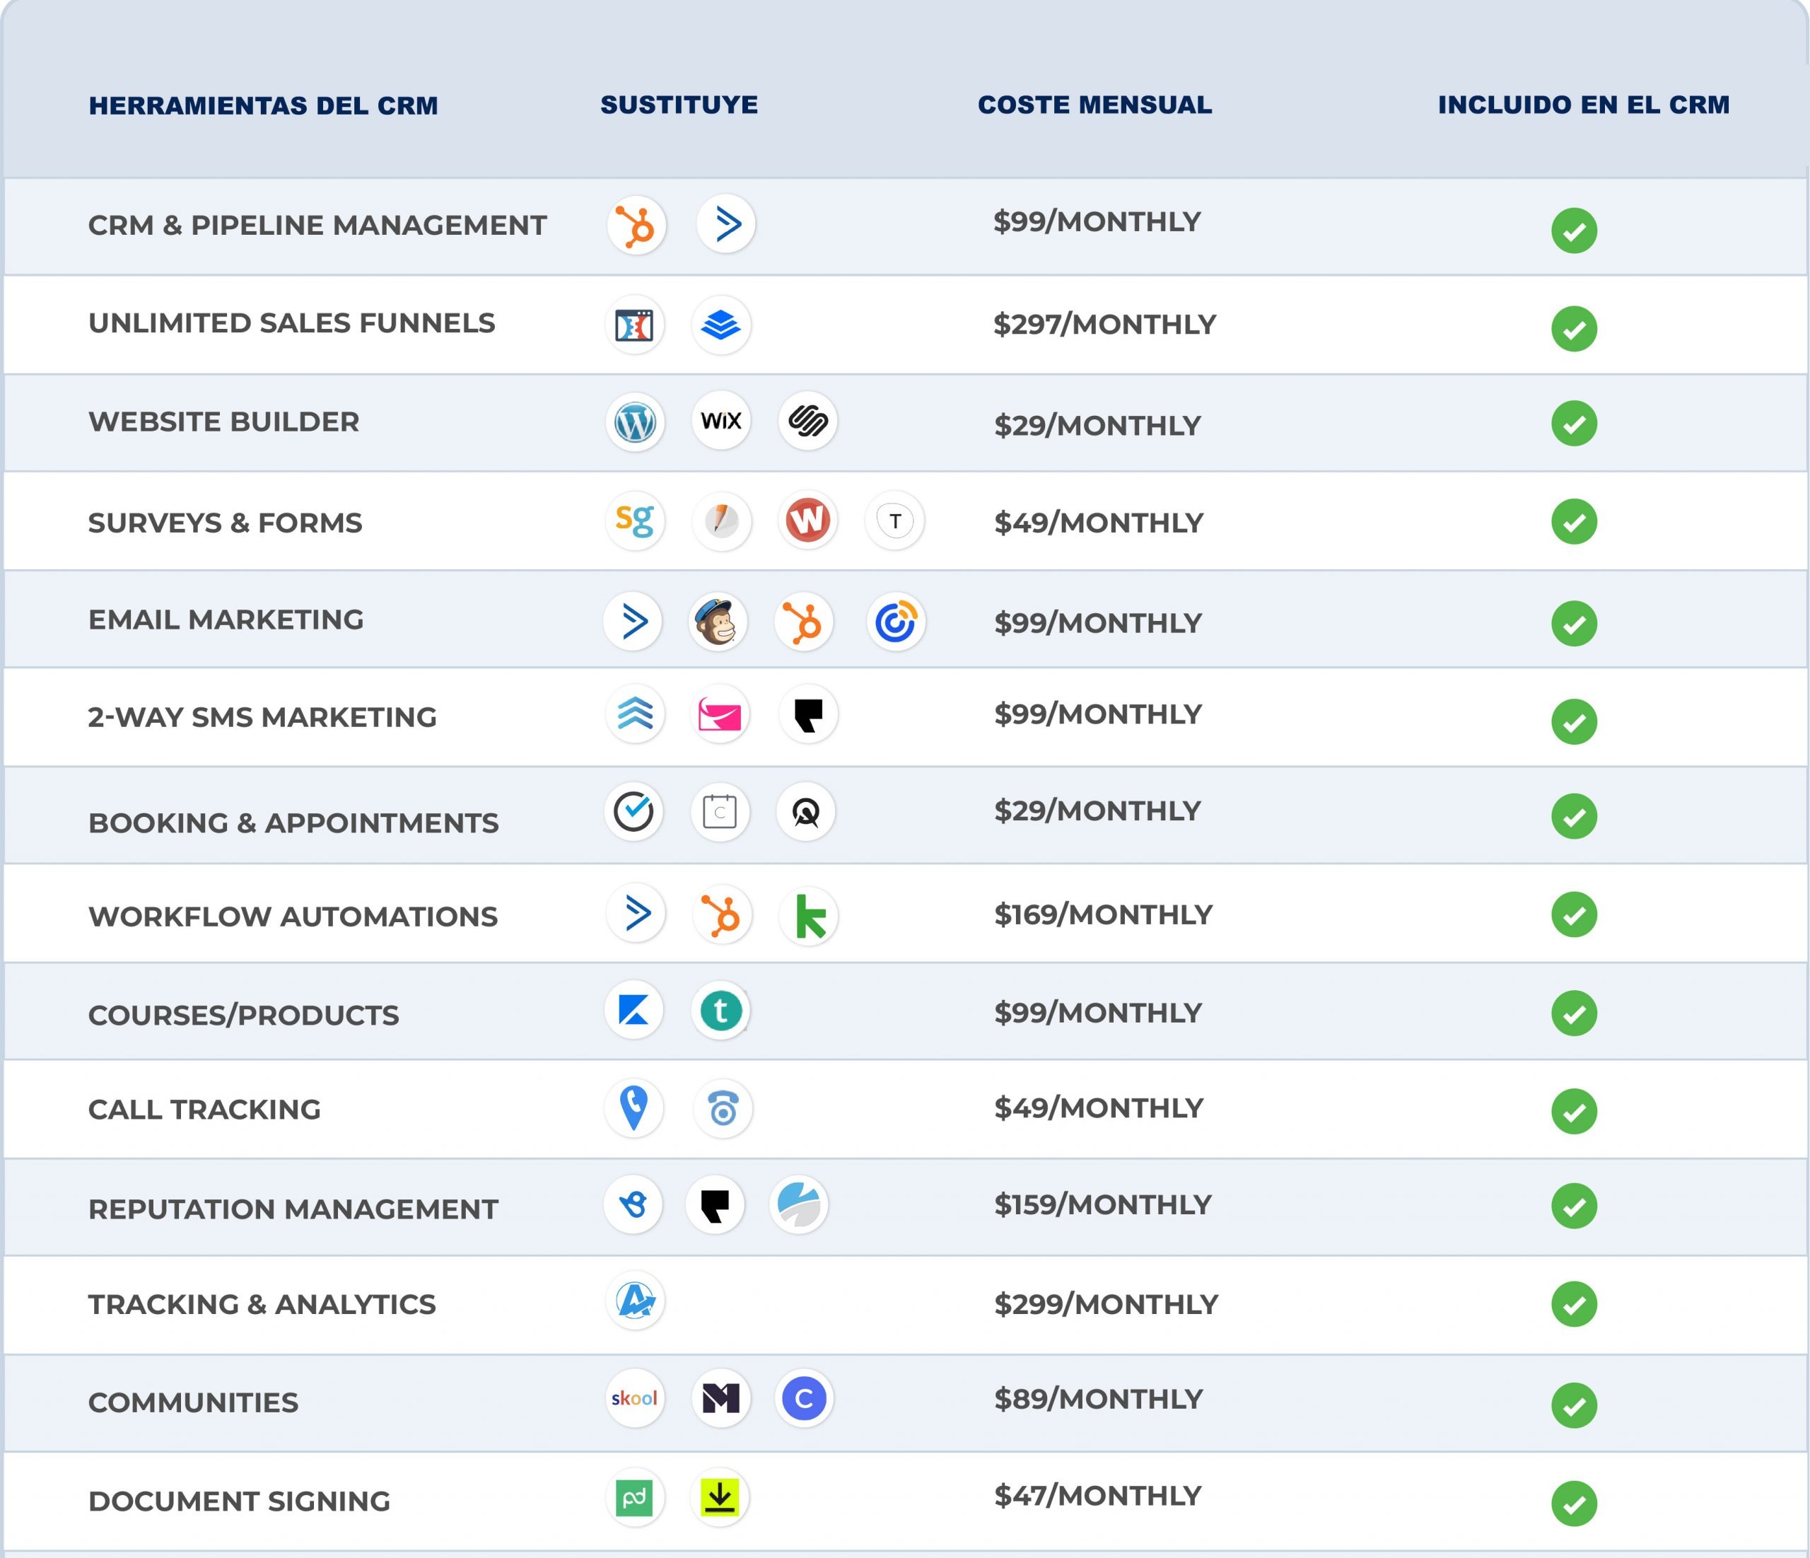Click the Mailchimp monkey icon

pyautogui.click(x=717, y=622)
